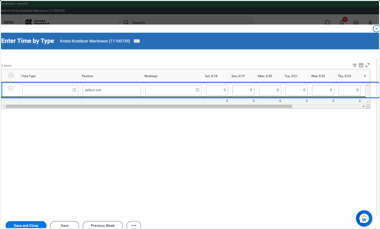
Task: Click the Sat, 5/18 hours field
Action: [217, 90]
